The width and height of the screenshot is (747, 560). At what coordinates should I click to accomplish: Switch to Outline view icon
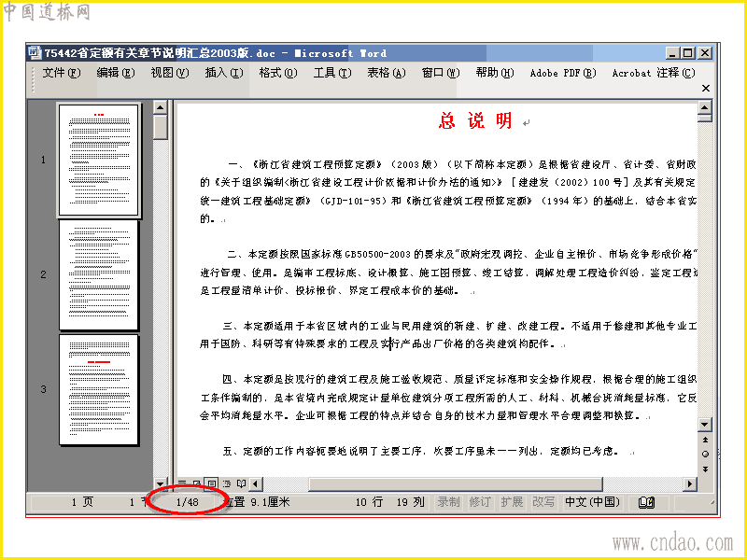tap(227, 483)
